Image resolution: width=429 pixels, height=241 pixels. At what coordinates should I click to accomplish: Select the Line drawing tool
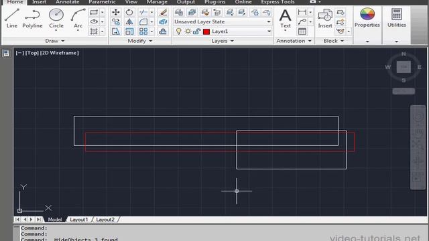[x=12, y=18]
